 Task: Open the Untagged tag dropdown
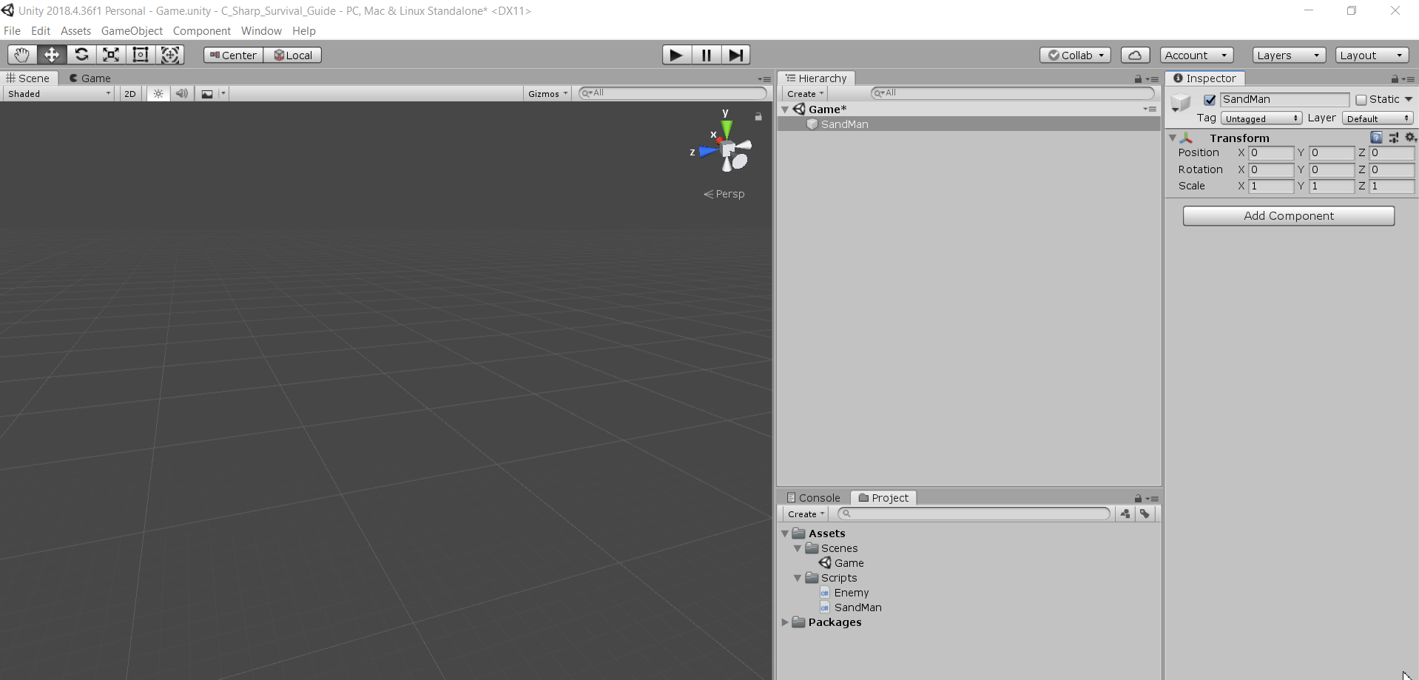[x=1261, y=118]
